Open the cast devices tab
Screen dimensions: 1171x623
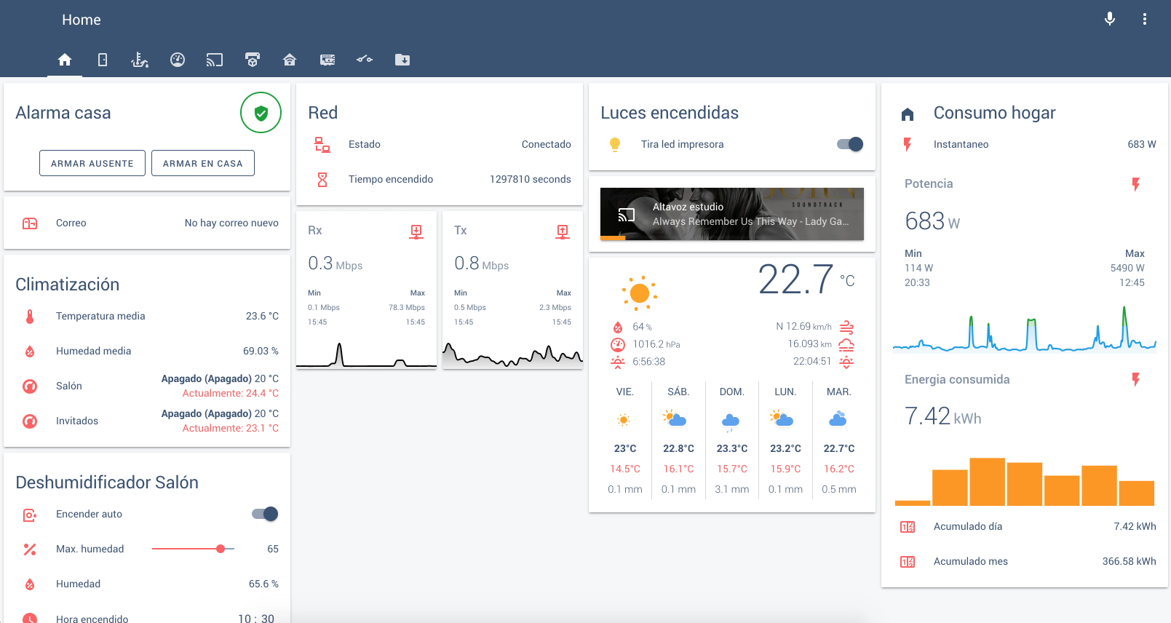click(x=215, y=60)
